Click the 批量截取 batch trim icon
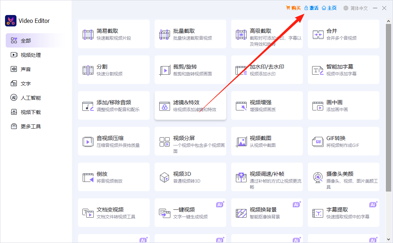The image size is (393, 243). coord(164,35)
